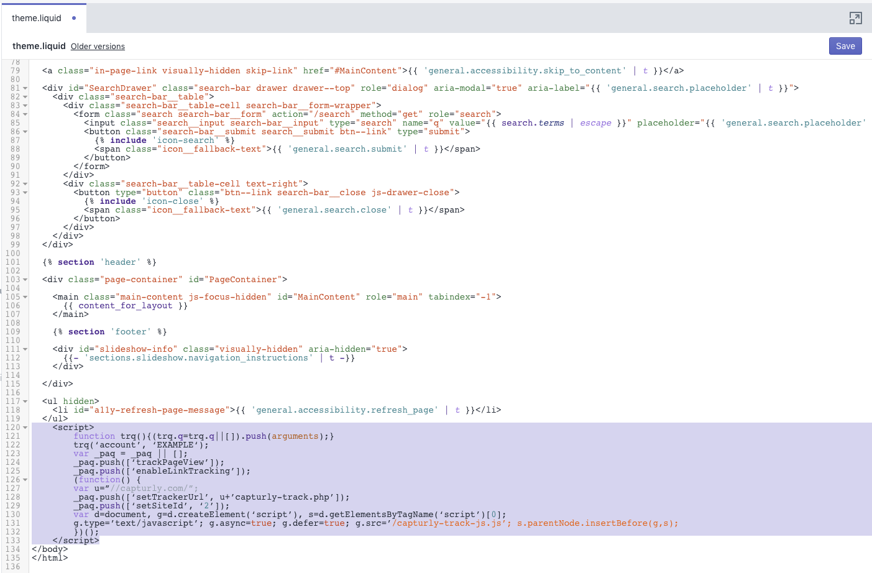This screenshot has height=573, width=872.
Task: Collapse the fold arrow at line 83
Action: 25,106
